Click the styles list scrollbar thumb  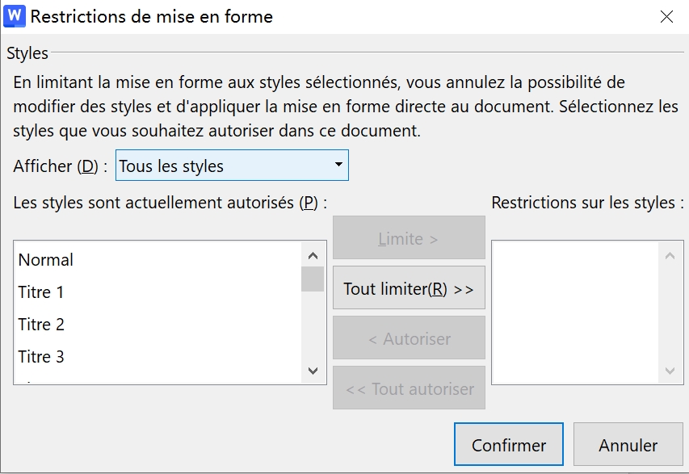pos(311,279)
